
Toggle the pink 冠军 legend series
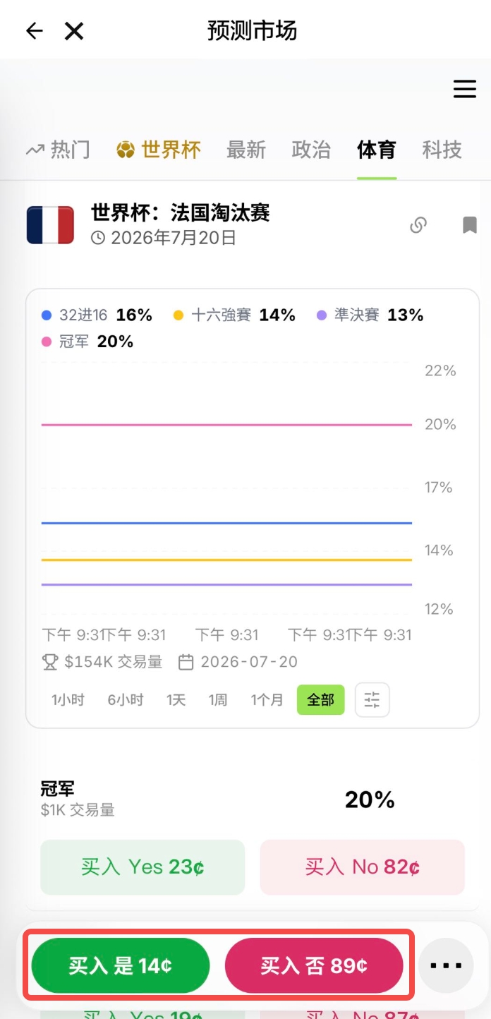tap(87, 342)
